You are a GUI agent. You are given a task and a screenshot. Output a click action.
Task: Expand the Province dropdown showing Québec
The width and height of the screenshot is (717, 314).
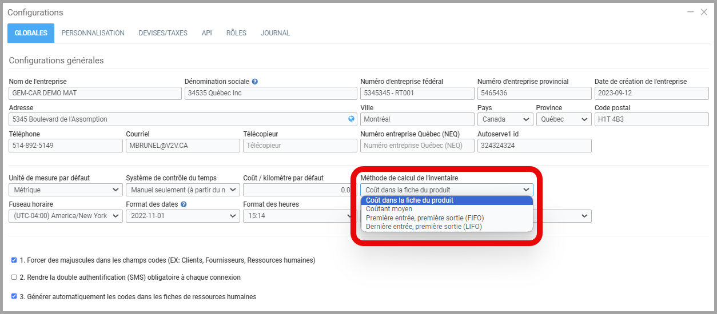point(563,119)
